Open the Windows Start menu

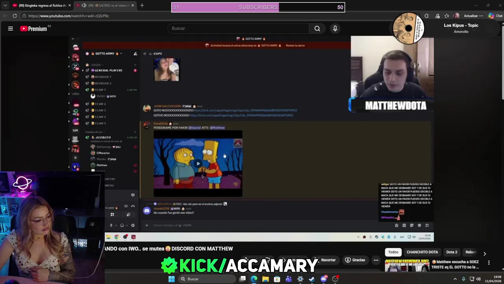pos(171,279)
